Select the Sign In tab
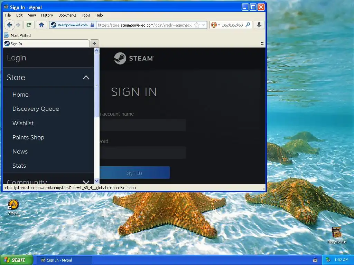 [46, 44]
